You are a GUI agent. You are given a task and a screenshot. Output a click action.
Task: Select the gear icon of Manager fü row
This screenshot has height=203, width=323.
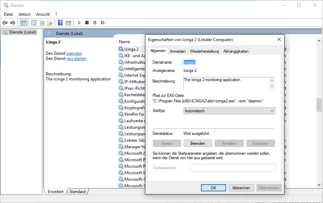pos(121,147)
